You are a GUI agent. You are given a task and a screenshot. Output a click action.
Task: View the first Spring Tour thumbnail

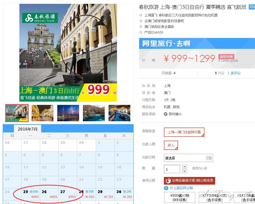(17, 113)
